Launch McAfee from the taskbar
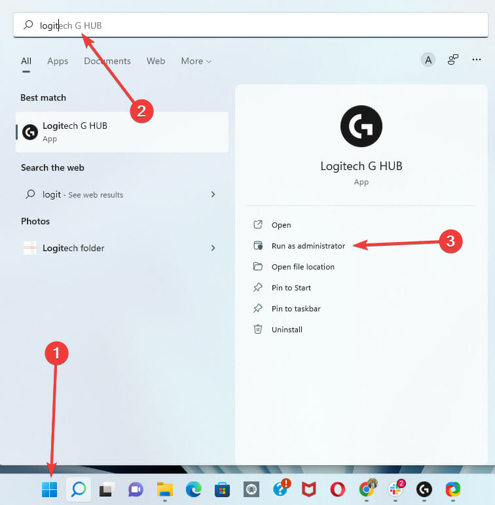495x505 pixels. click(309, 489)
